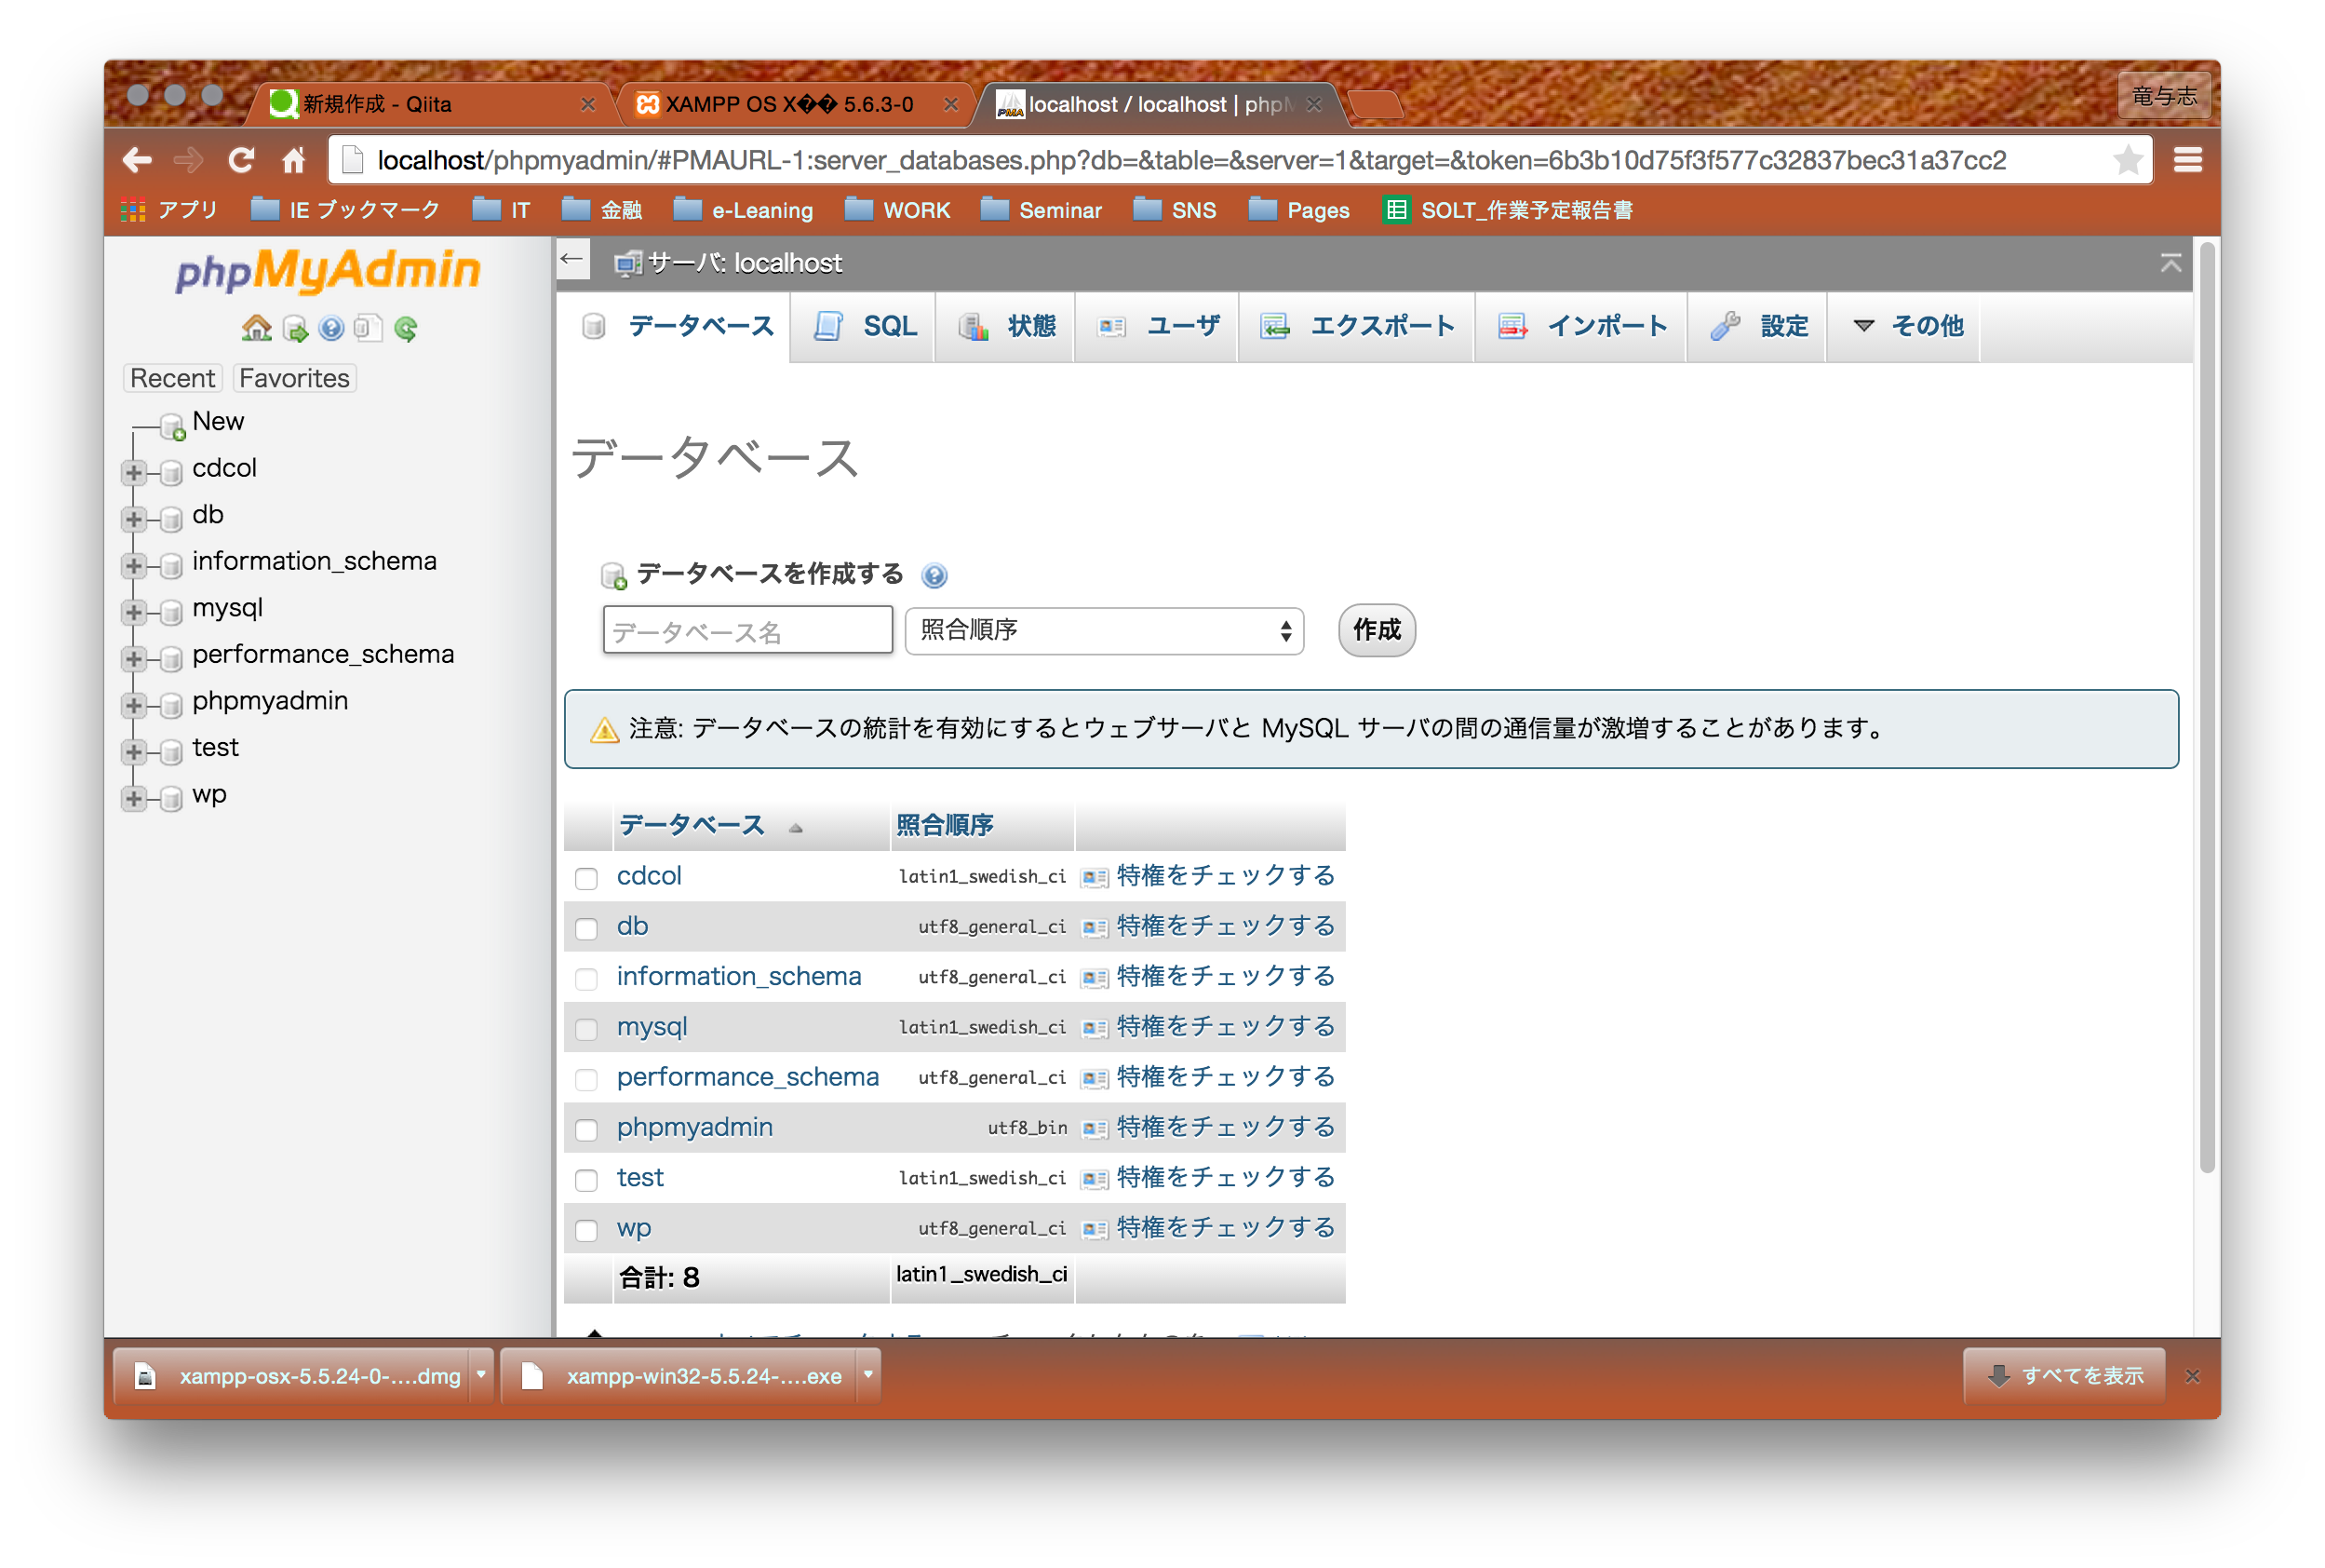This screenshot has width=2325, height=1568.
Task: Open the SOLT_作業予定報告書 bookmark
Action: (1508, 210)
